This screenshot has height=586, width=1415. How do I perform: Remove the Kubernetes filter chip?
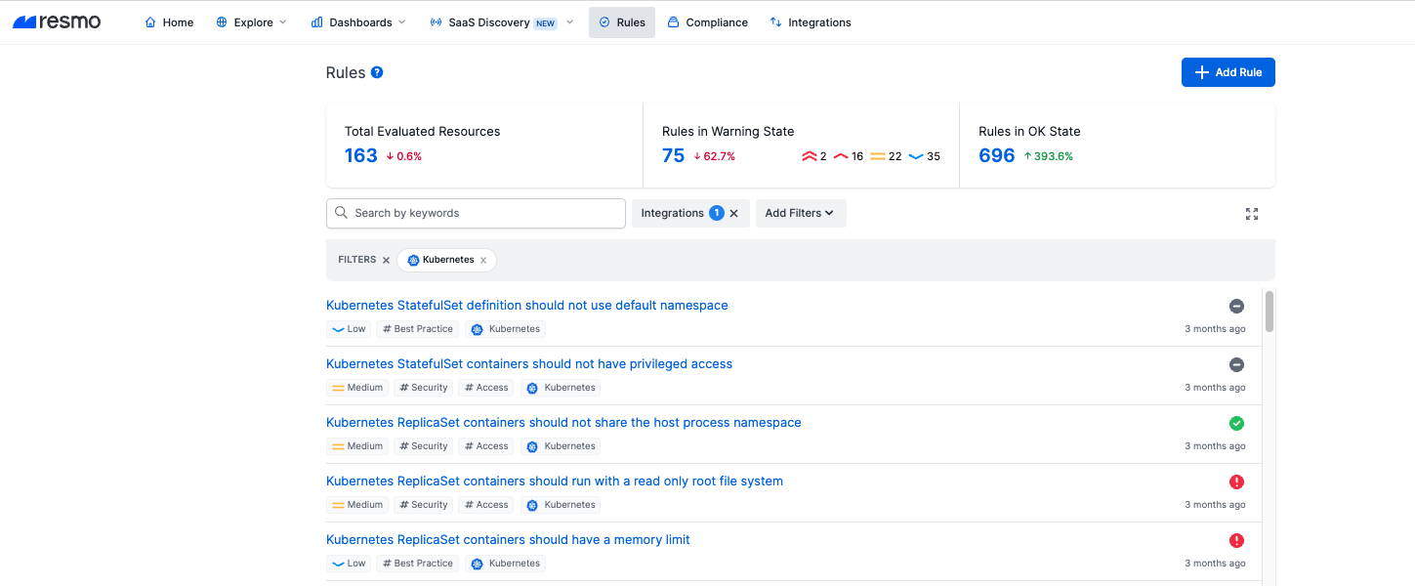pos(483,260)
